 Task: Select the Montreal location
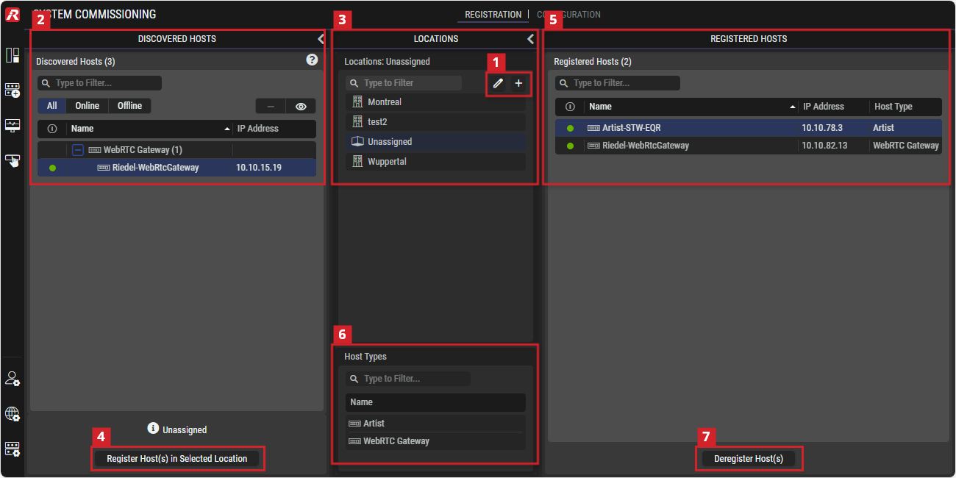pyautogui.click(x=436, y=101)
